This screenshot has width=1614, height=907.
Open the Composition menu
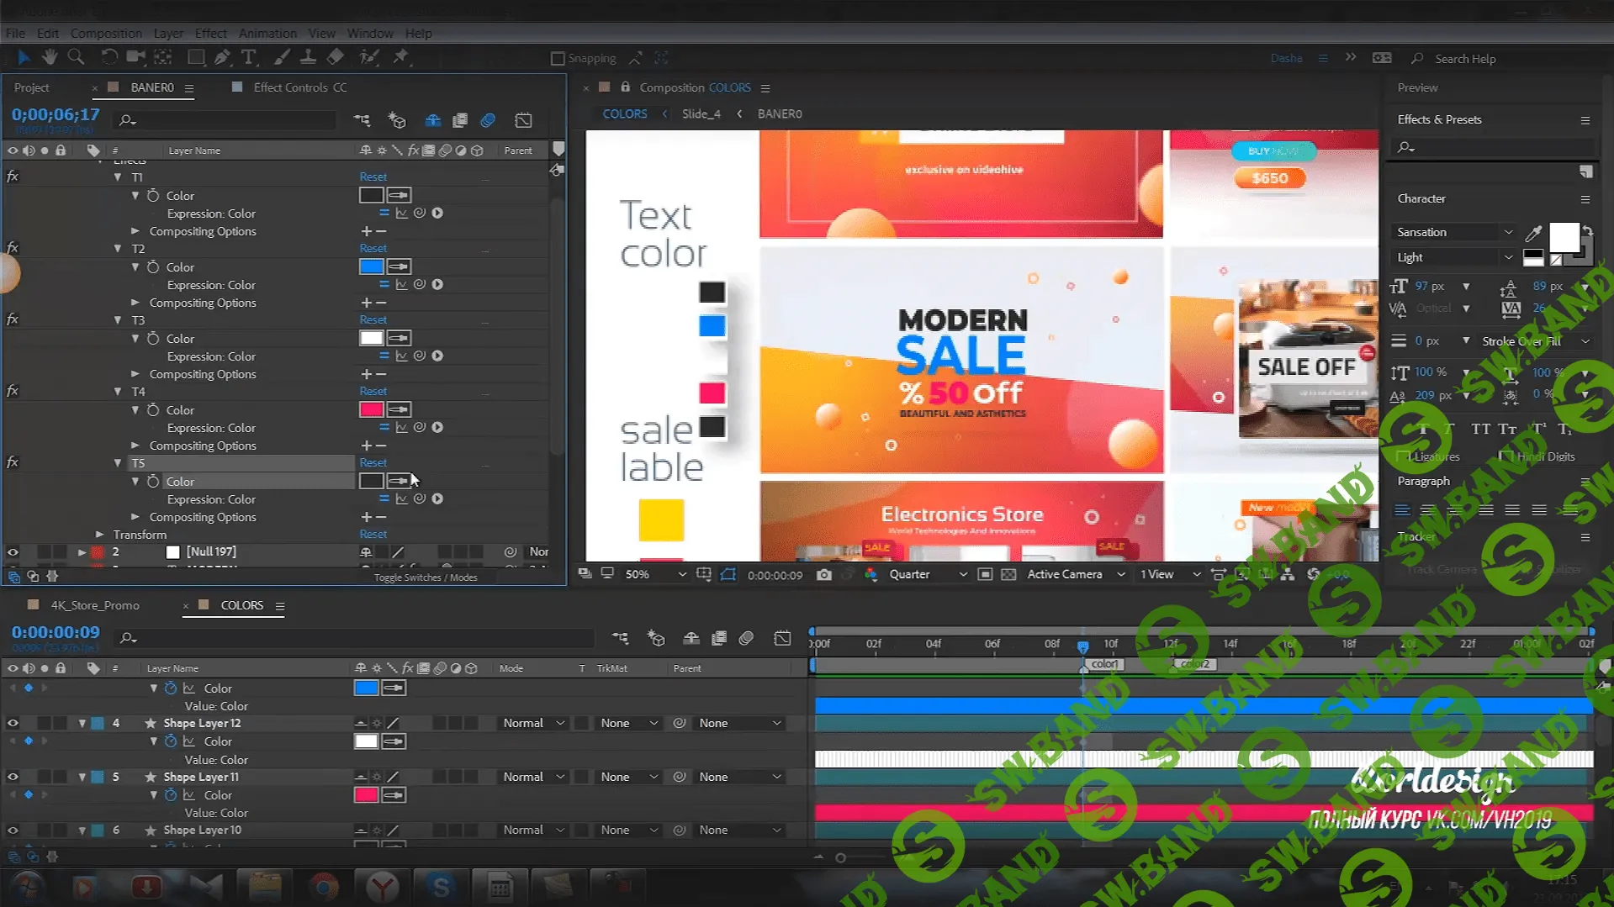tap(106, 34)
